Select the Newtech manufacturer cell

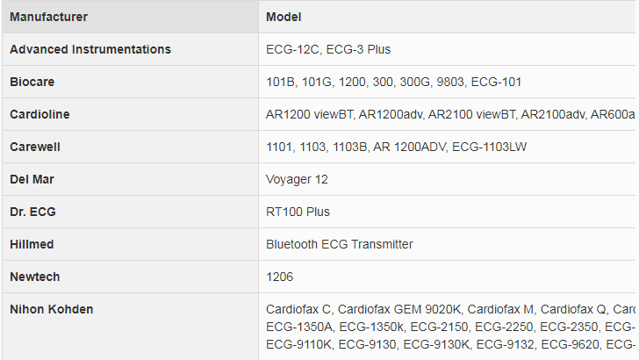coord(34,277)
